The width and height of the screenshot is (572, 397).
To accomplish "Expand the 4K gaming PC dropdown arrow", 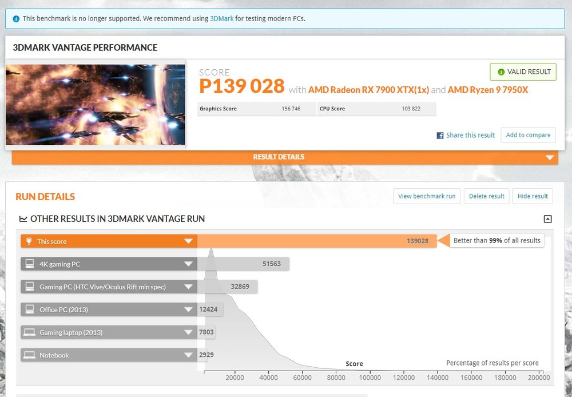I will 188,264.
